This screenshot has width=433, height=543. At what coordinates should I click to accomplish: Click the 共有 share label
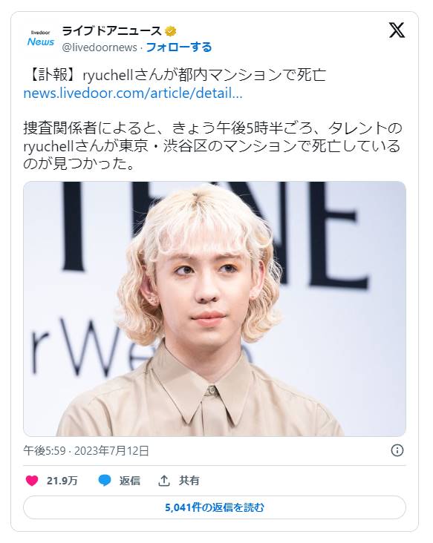pyautogui.click(x=189, y=481)
